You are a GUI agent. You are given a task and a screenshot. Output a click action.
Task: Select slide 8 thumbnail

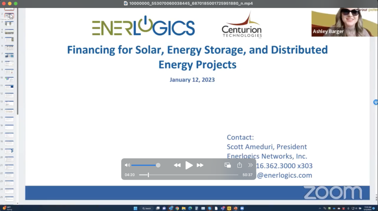tap(9, 63)
